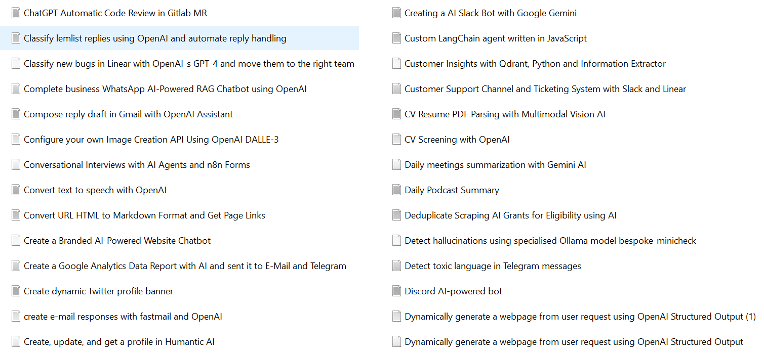Screen dimensions: 764x354
Task: Select Complete business WhatsApp AI-Powered RAG Chatbot
Action: [x=165, y=89]
